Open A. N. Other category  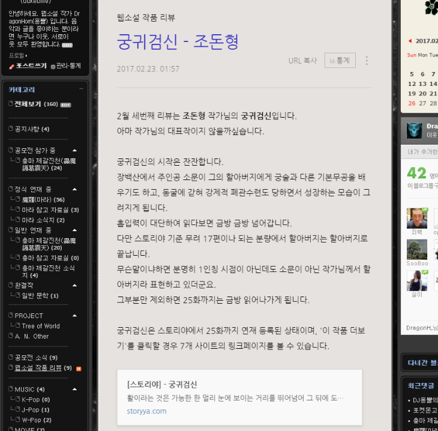[x=32, y=336]
